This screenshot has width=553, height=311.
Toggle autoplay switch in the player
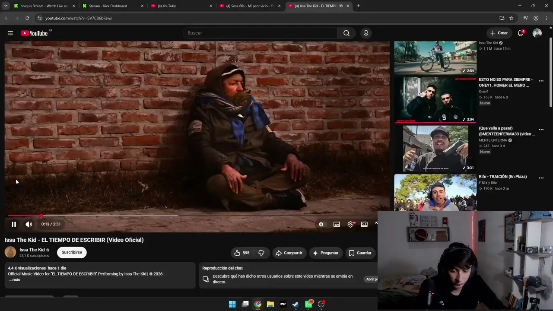point(321,224)
